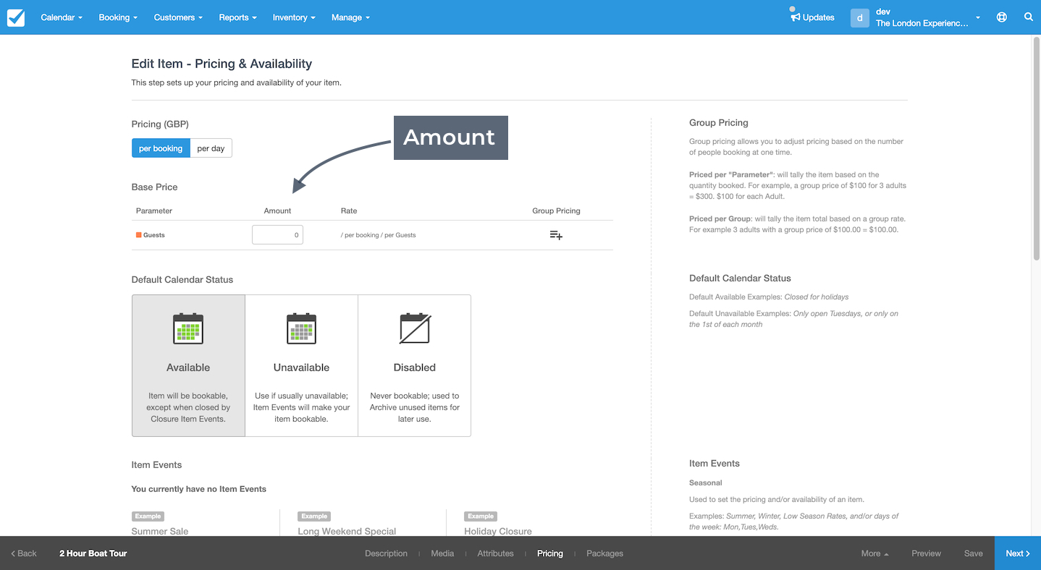Viewport: 1041px width, 570px height.
Task: Expand the dev account dropdown
Action: coord(978,17)
